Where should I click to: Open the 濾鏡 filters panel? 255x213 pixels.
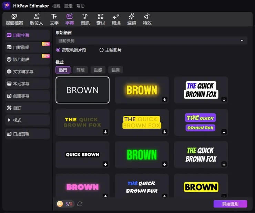(132, 20)
